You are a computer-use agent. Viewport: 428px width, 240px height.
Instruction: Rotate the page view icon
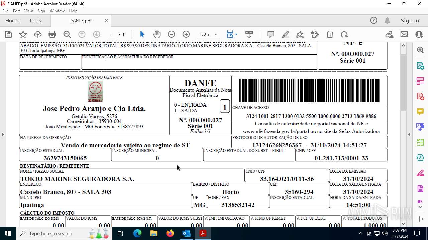pyautogui.click(x=344, y=34)
